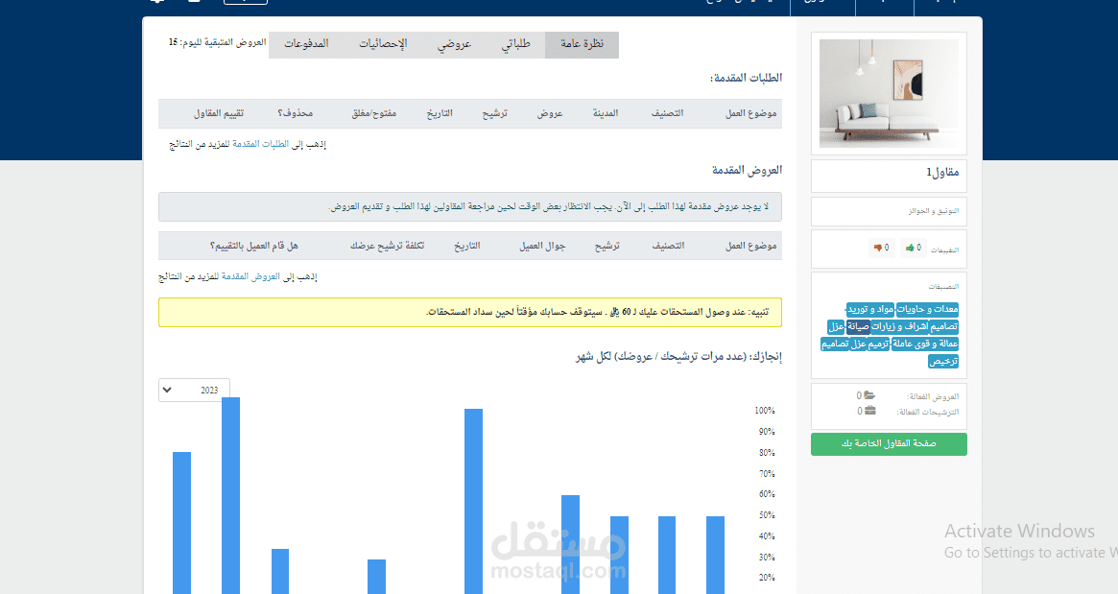
Task: Click the تكلفة ترشيح عرضك column header
Action: (x=387, y=246)
